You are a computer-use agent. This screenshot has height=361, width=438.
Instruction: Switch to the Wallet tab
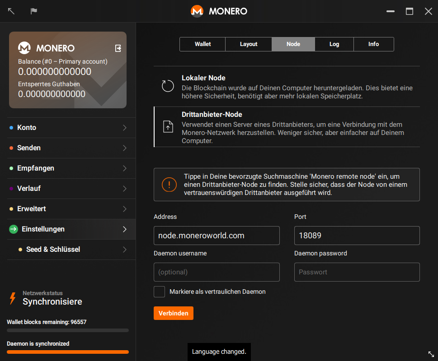[203, 44]
